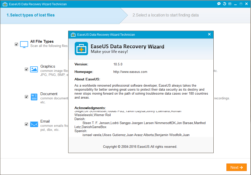Viewport: 251px width, 175px height.
Task: Click the orange Next button
Action: pos(236,167)
